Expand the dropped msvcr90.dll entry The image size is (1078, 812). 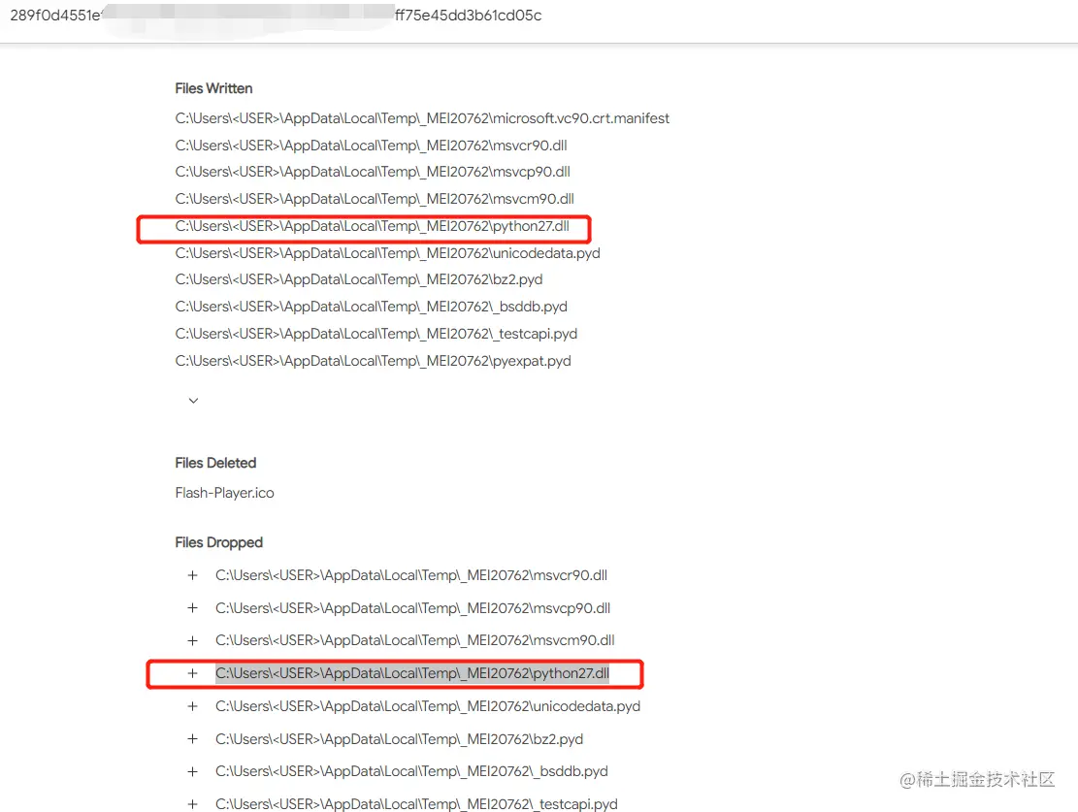[192, 575]
